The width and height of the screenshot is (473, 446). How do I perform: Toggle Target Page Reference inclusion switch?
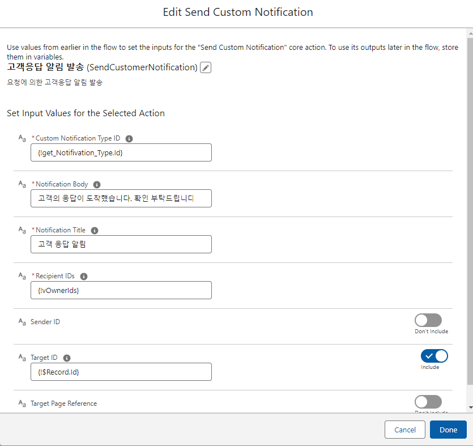428,402
